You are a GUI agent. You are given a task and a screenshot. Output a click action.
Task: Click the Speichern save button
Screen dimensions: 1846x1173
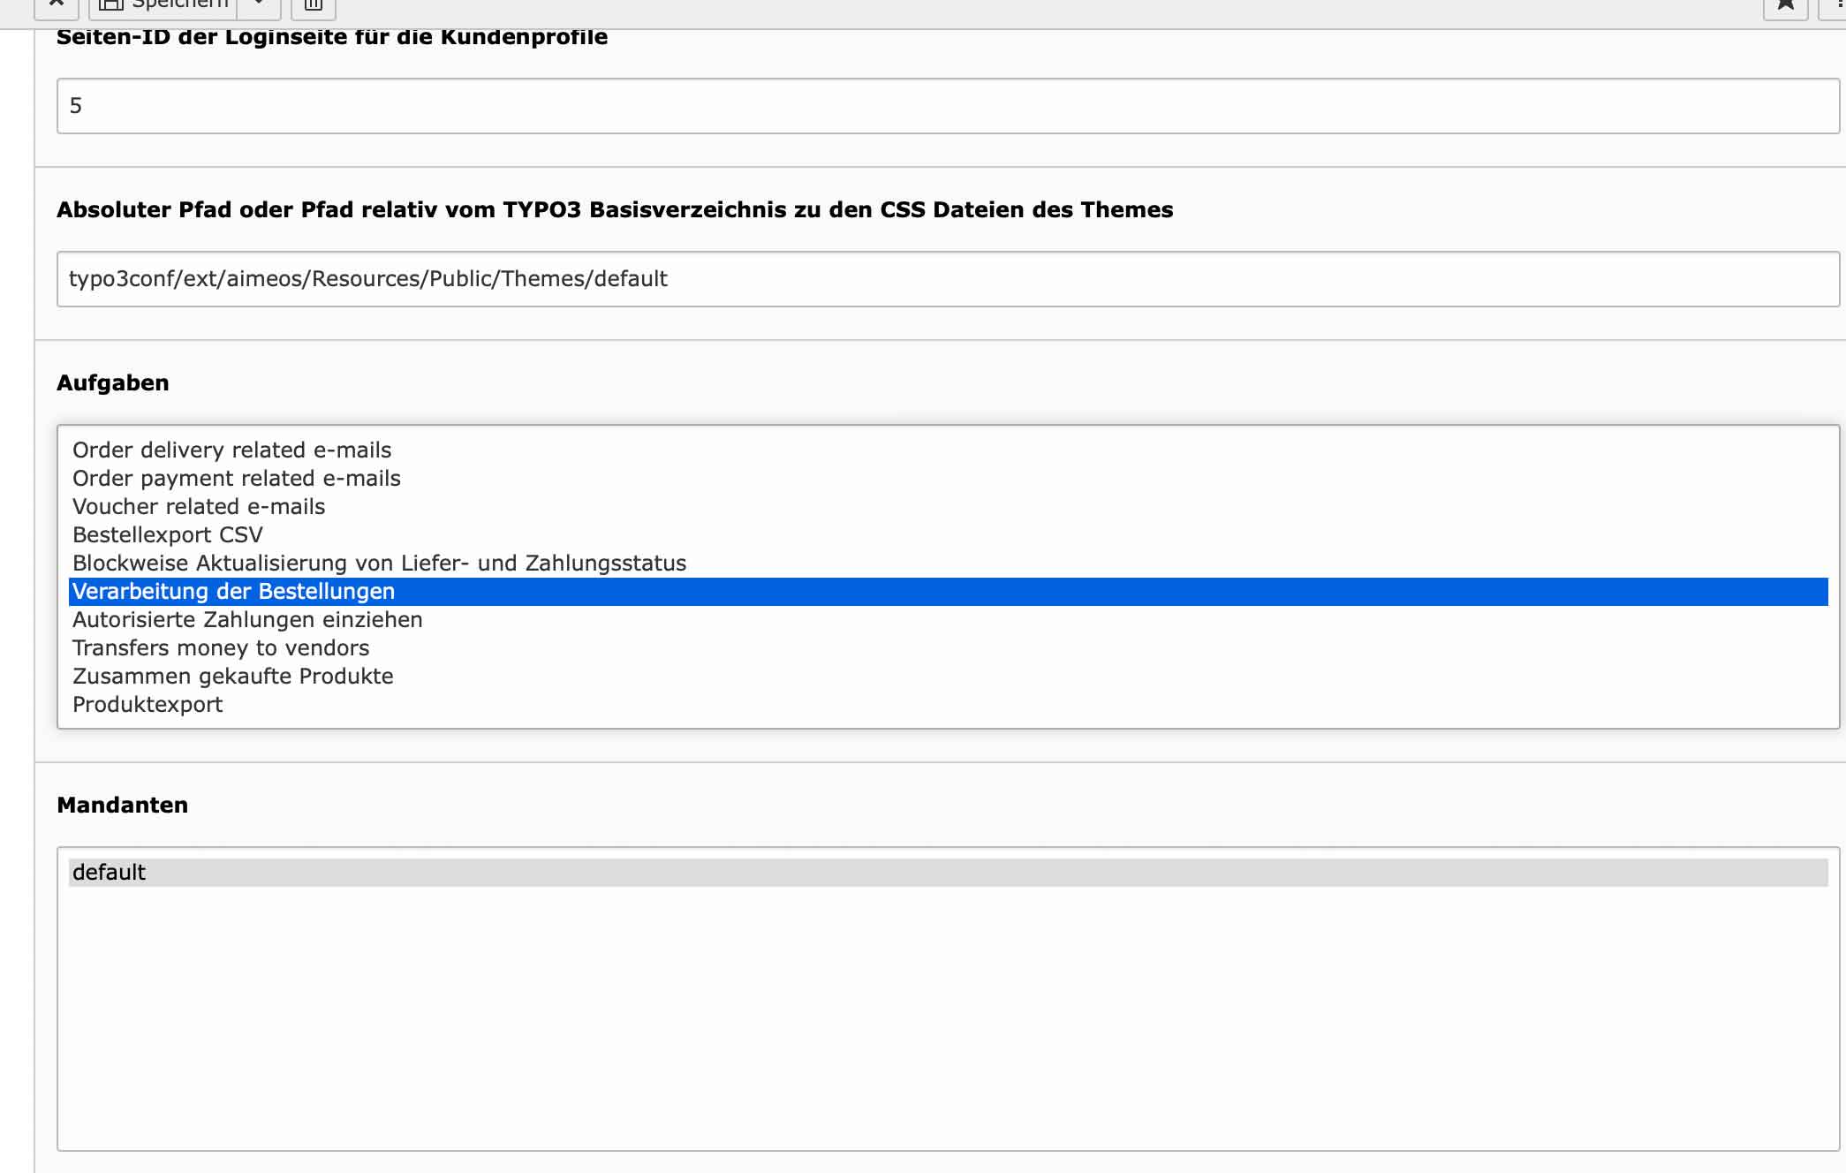(x=163, y=5)
